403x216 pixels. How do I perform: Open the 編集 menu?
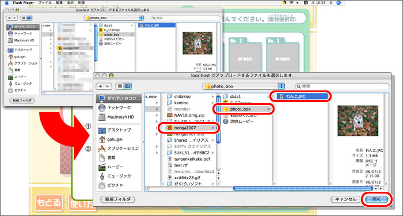[x=59, y=2]
